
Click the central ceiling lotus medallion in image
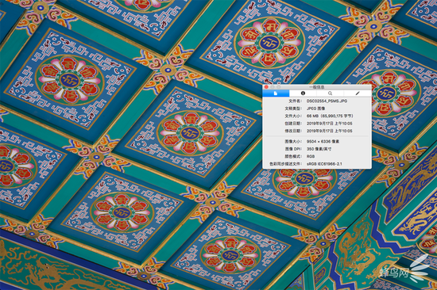tap(190, 133)
